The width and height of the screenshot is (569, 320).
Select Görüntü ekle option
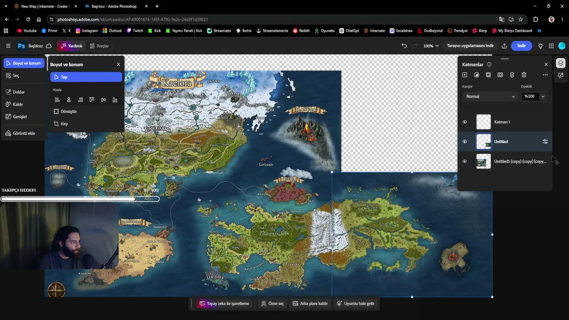(20, 133)
